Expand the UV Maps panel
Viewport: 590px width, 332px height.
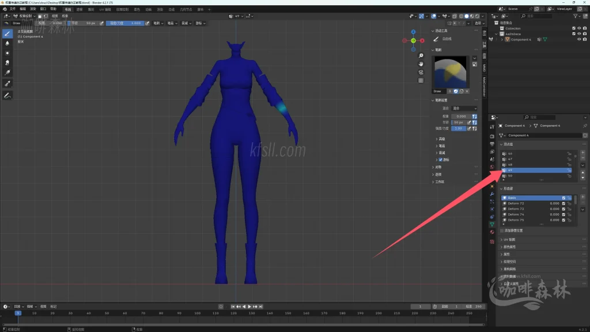pyautogui.click(x=509, y=239)
